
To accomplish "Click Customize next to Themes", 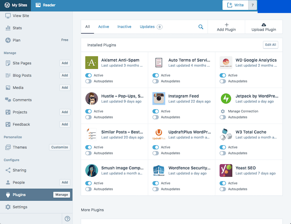I will [x=60, y=147].
